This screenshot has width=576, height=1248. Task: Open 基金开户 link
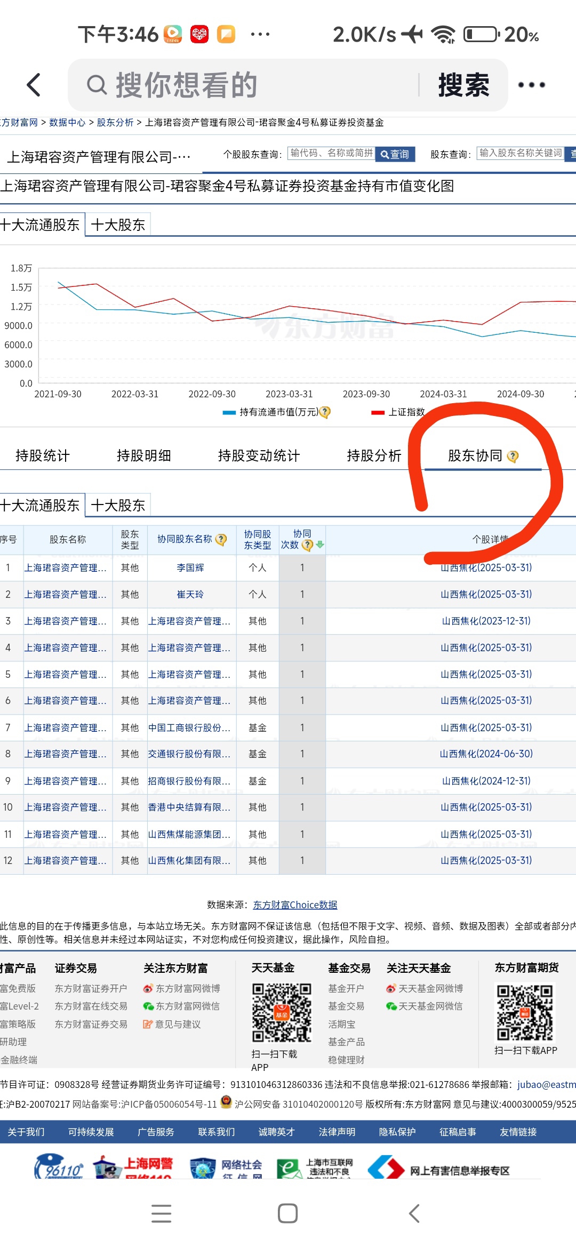(346, 988)
